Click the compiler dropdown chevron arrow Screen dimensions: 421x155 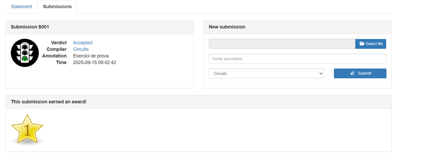[x=321, y=74]
